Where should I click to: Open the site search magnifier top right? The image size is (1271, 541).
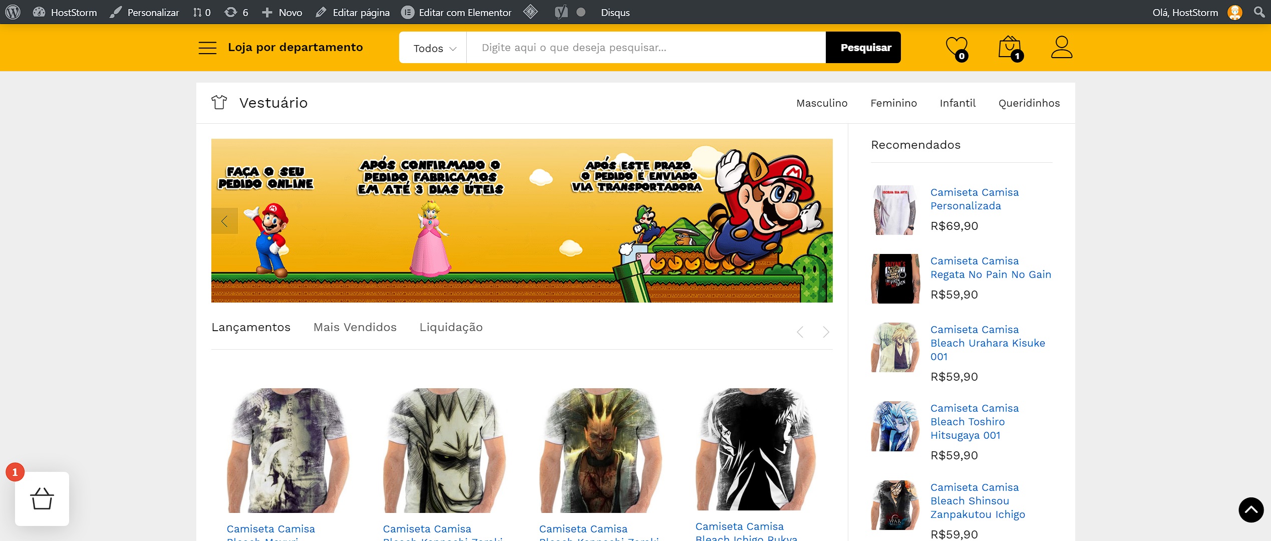pyautogui.click(x=1259, y=12)
